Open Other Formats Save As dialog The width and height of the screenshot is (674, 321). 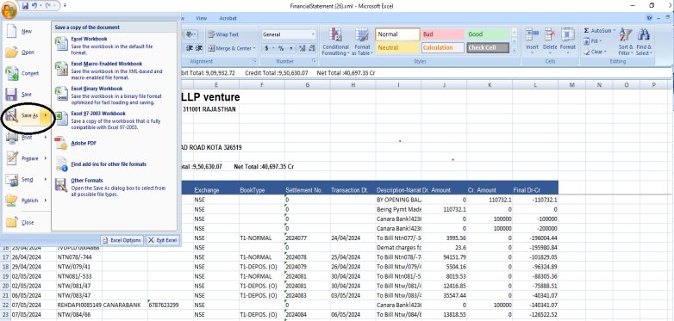(114, 187)
